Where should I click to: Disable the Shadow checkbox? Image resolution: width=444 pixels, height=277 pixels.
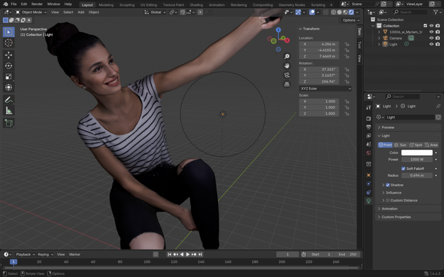click(x=388, y=185)
